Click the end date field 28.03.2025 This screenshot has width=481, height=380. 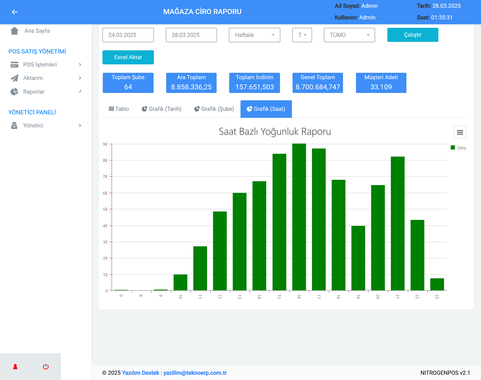191,35
